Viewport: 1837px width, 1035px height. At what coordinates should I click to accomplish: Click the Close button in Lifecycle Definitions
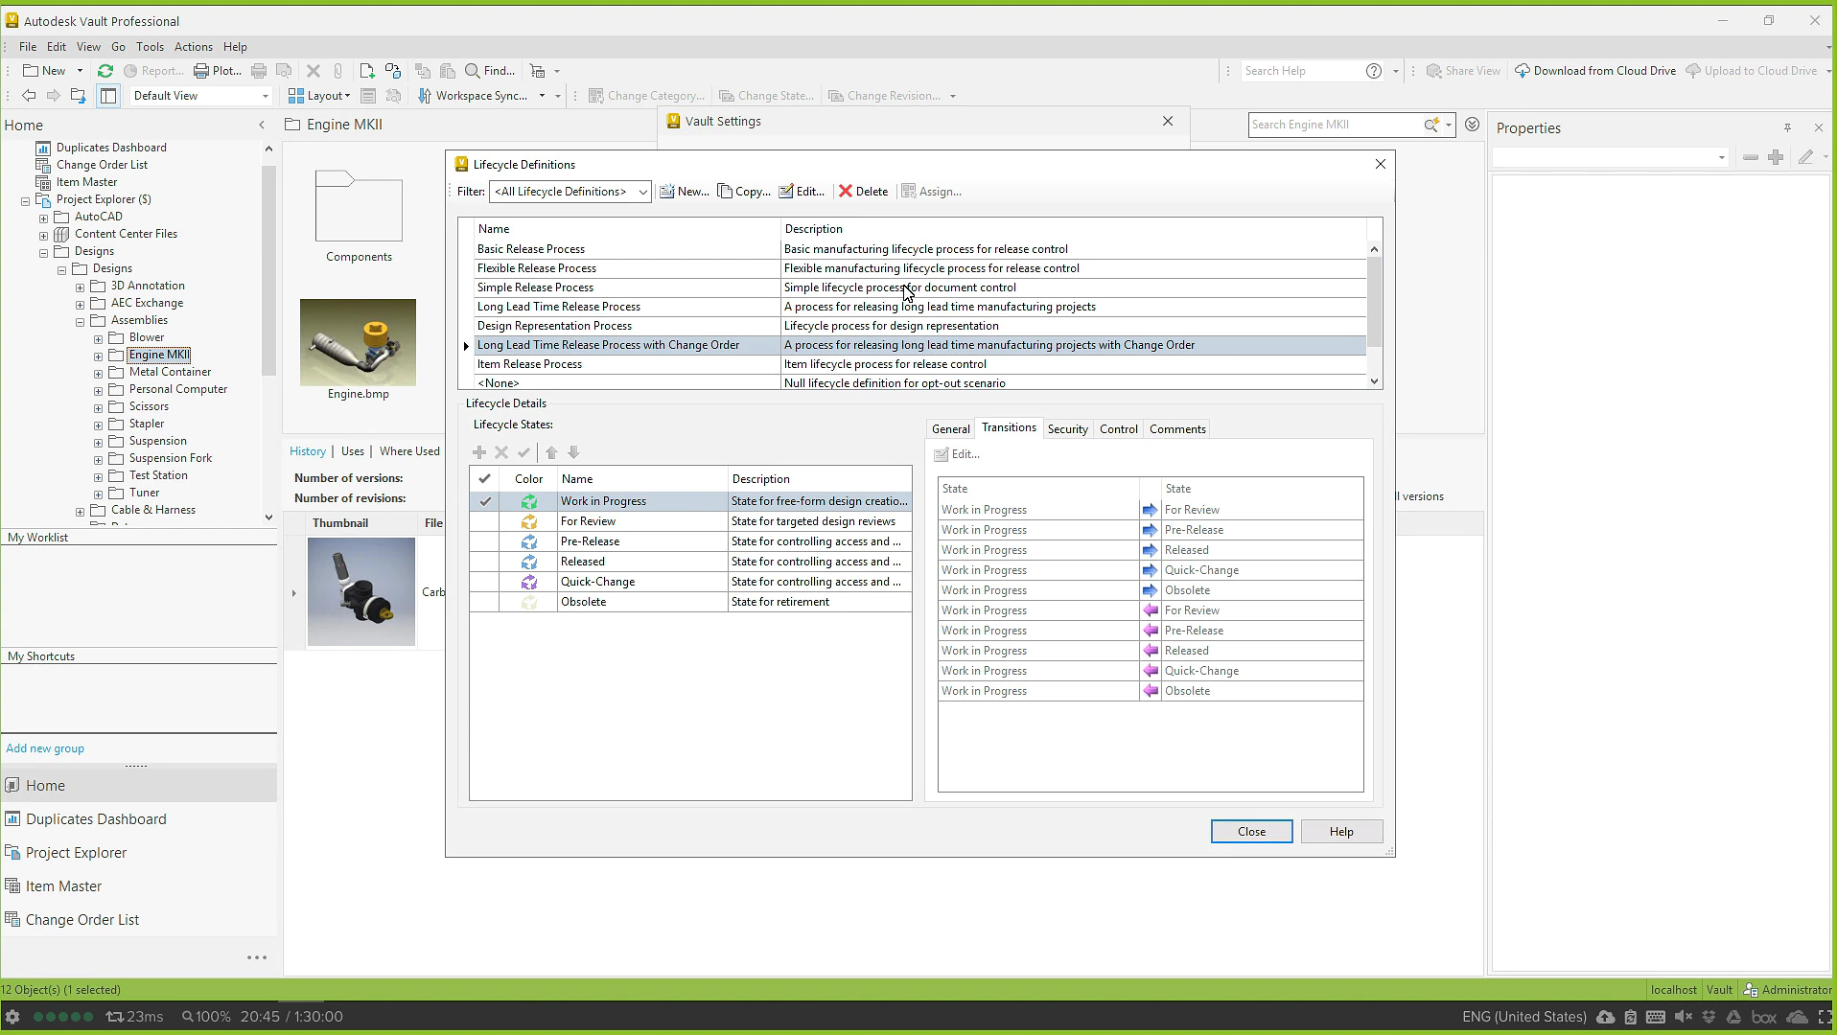click(1251, 832)
